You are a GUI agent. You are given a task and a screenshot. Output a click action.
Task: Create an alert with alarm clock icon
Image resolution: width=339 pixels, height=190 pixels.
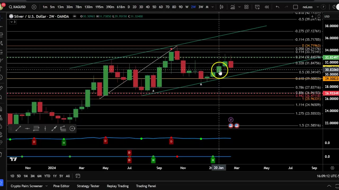click(257, 7)
